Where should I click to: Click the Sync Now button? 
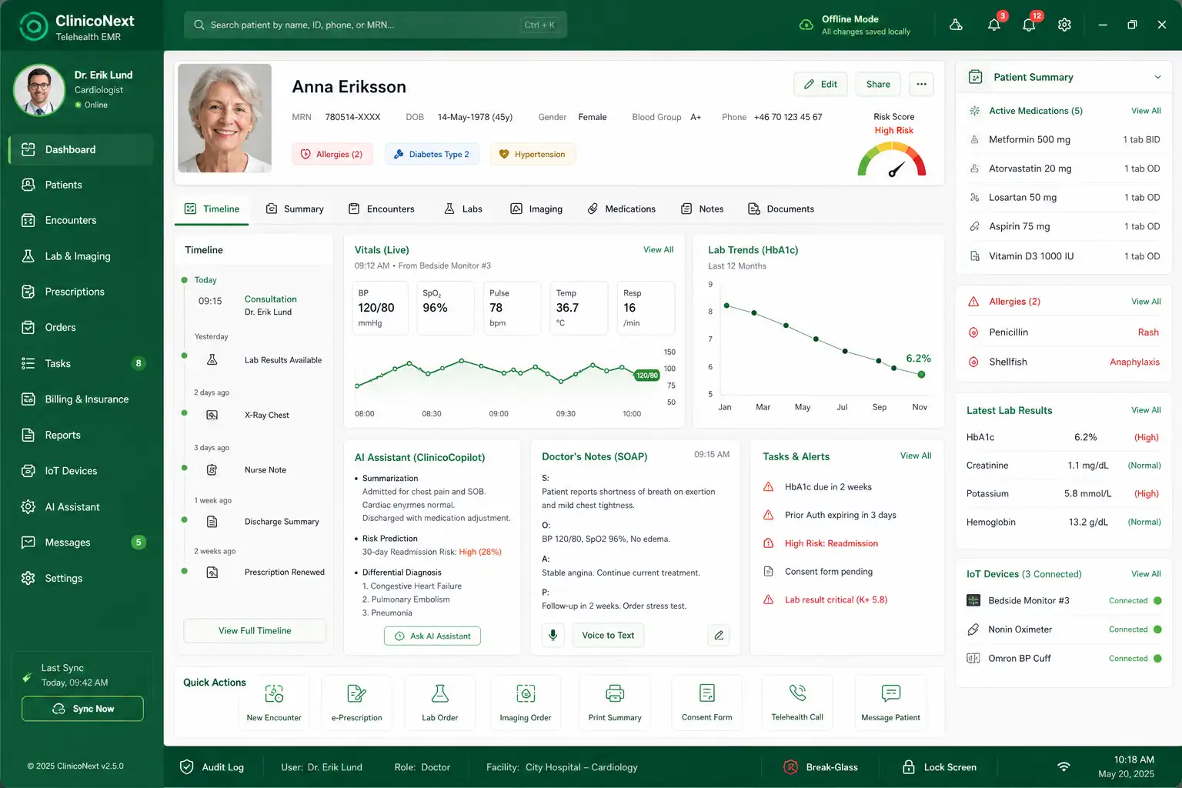[x=82, y=709]
